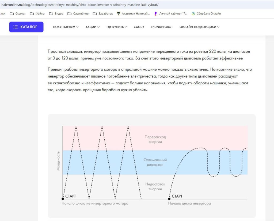The width and height of the screenshot is (274, 221).
Task: Open the Видео bookmarks folder
Action: pos(56,14)
